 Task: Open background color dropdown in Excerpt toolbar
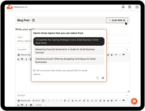(x=31, y=105)
